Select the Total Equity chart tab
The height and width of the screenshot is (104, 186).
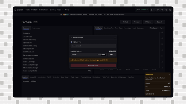click(98, 28)
